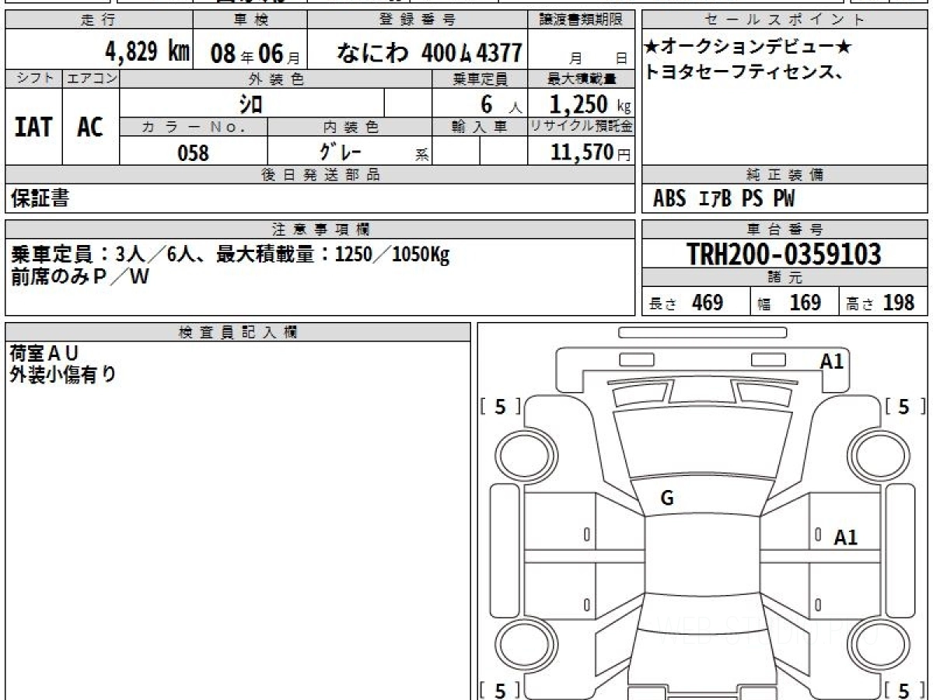Click "A1" mark beside the diagram door
The height and width of the screenshot is (700, 933).
pos(846,537)
